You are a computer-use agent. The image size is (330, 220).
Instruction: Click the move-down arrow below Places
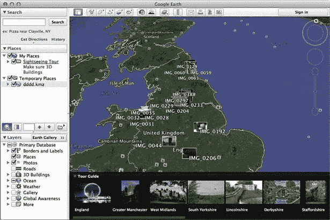coord(49,127)
